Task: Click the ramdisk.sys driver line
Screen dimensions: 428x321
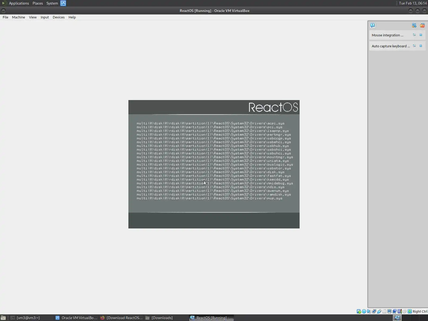Action: click(x=214, y=194)
